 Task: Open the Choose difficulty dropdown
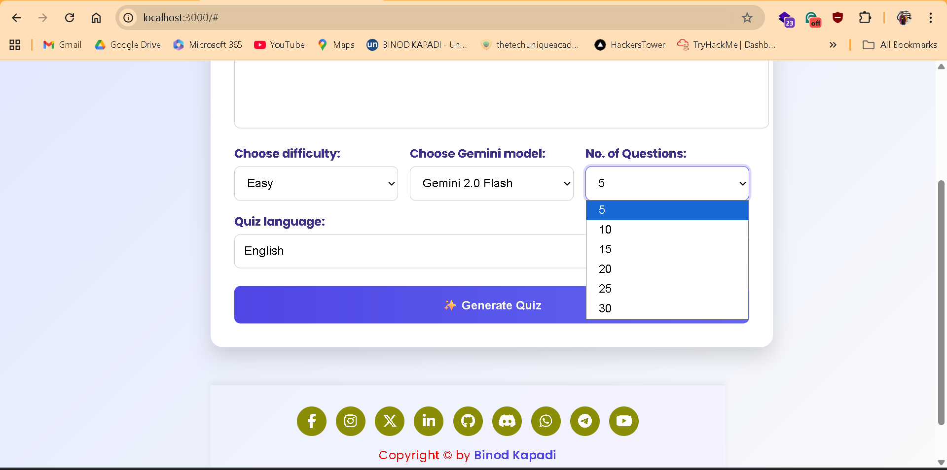coord(316,183)
